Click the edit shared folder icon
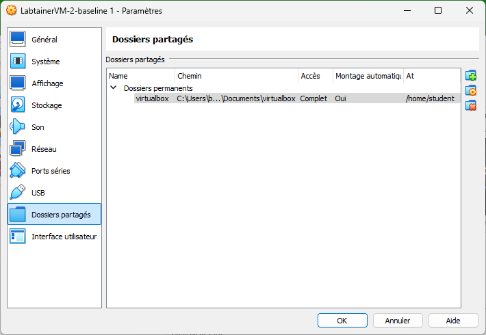This screenshot has width=486, height=335. pyautogui.click(x=470, y=91)
